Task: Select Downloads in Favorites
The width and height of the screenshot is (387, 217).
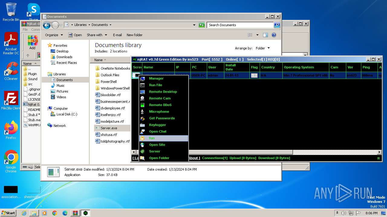Action: click(64, 57)
